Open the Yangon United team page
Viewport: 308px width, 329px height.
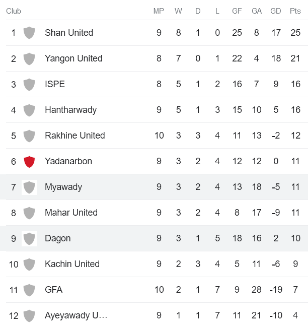pos(73,58)
